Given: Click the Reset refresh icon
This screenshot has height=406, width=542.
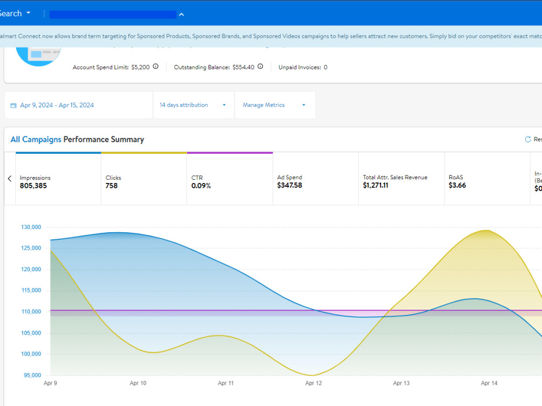Looking at the screenshot, I should tap(528, 139).
